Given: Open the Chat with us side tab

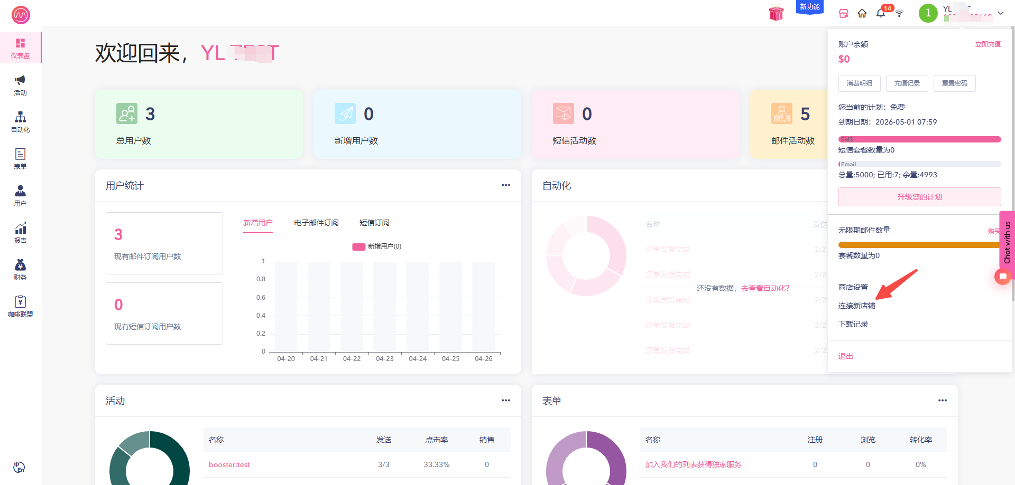Looking at the screenshot, I should (x=1007, y=242).
